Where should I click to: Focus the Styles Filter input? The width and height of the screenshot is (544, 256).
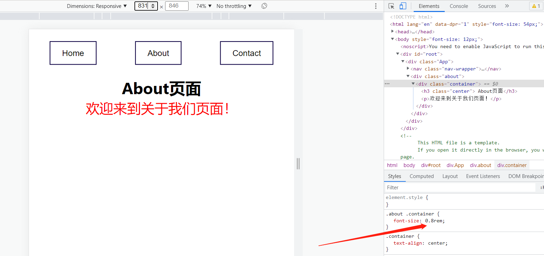[x=460, y=187]
